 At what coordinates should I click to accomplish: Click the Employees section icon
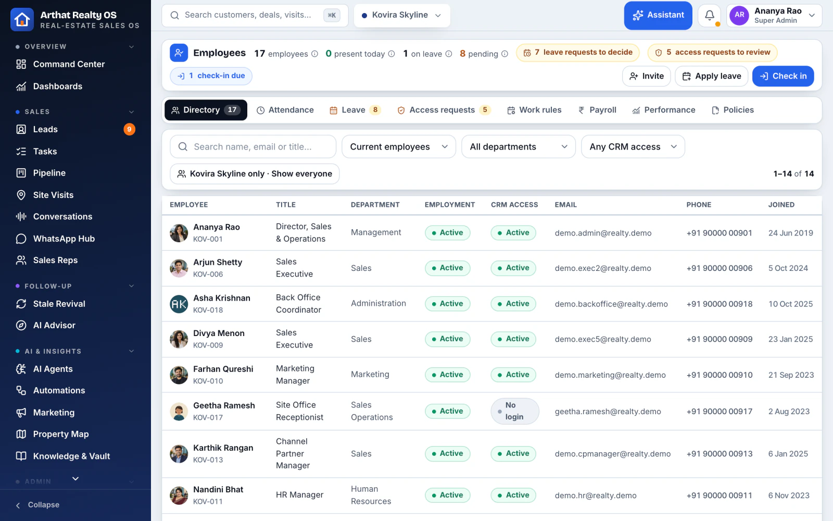179,53
